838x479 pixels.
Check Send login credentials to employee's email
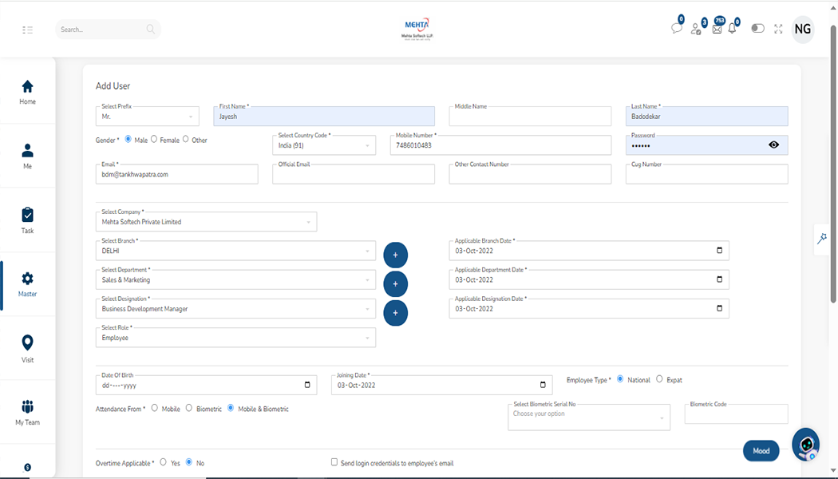334,462
